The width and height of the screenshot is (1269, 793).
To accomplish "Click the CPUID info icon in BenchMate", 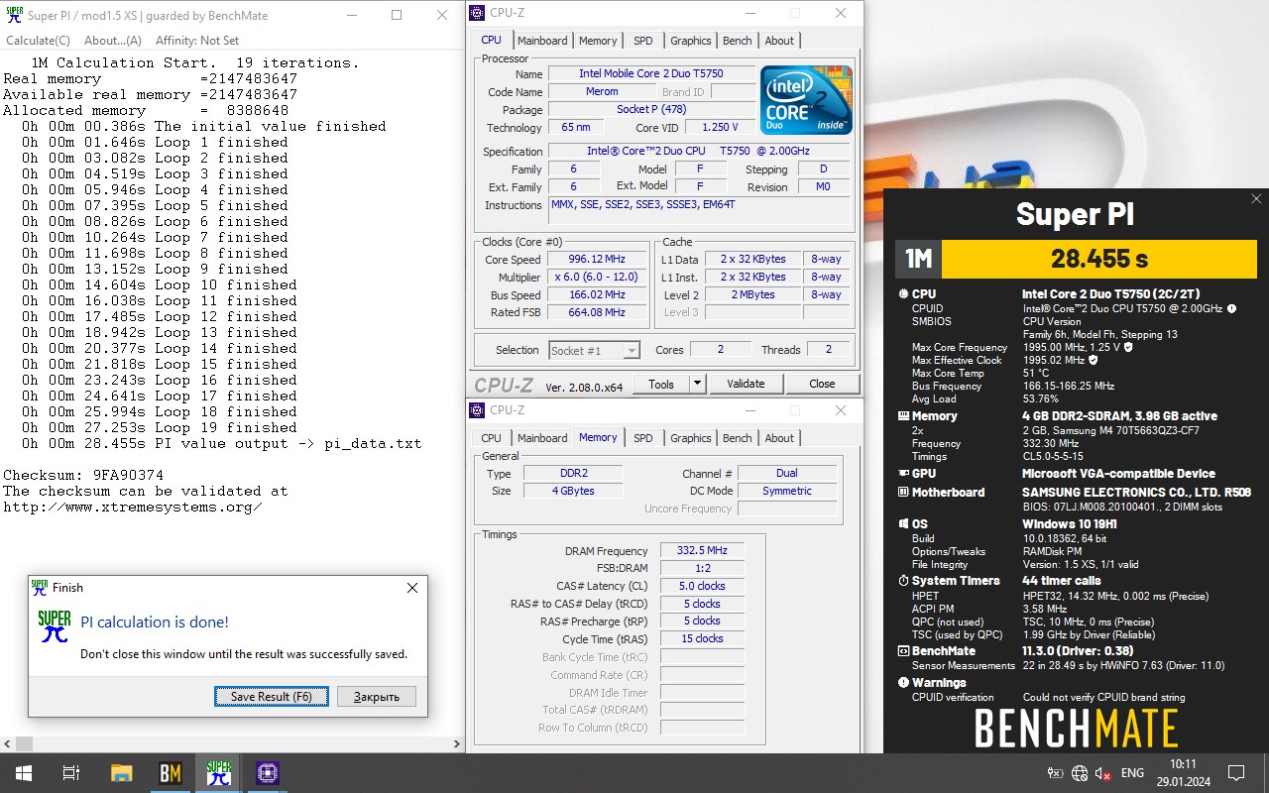I will coord(1231,308).
